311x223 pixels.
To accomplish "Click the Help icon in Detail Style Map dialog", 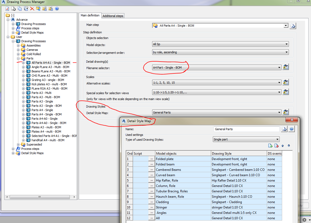I will (292, 129).
